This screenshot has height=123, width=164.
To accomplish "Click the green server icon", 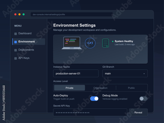I will 106,43.
